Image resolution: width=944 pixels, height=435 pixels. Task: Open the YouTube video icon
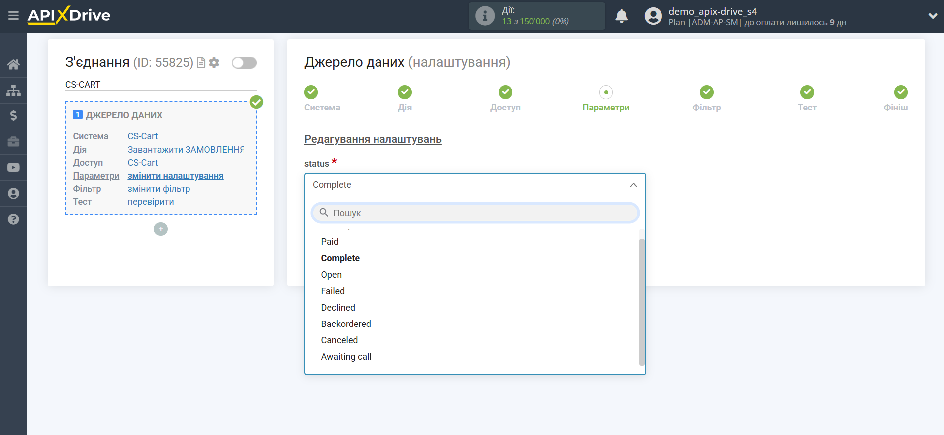(x=13, y=168)
